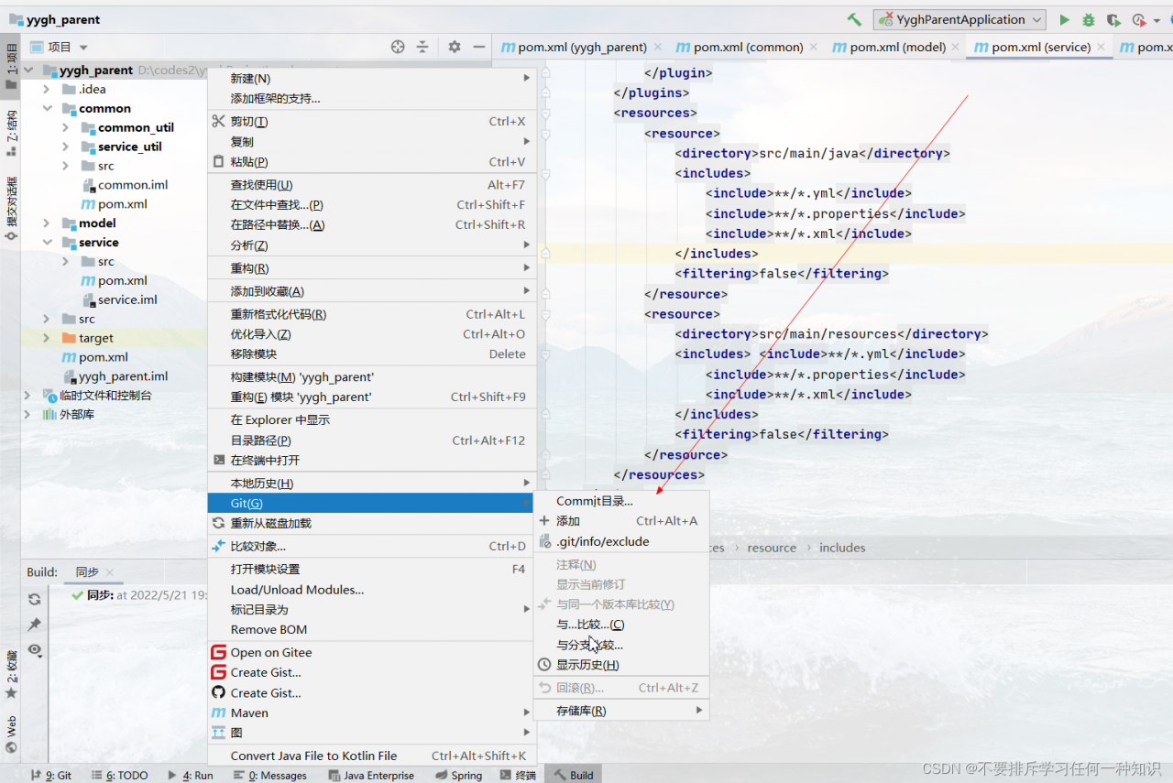Viewport: 1173px width, 783px height.
Task: Expand the .idea folder
Action: [x=47, y=90]
